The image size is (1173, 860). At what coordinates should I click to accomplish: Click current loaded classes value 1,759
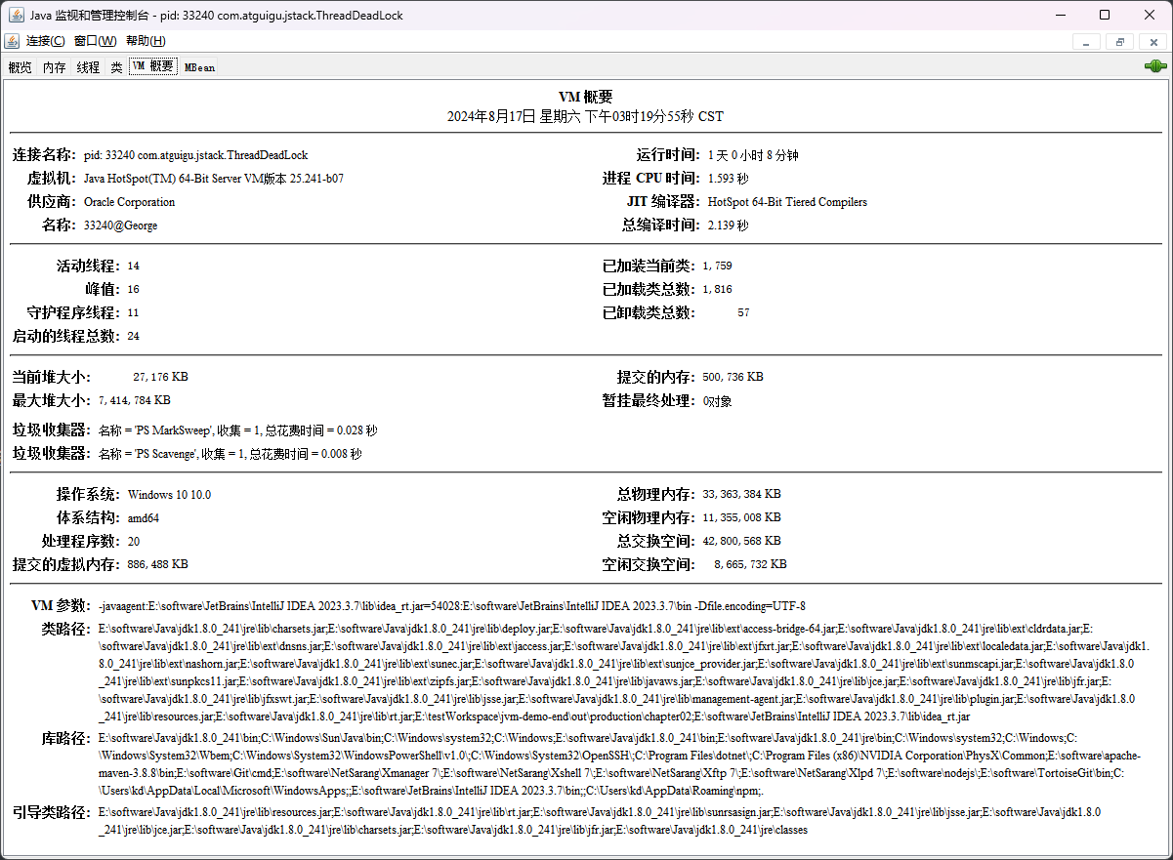[x=717, y=266]
